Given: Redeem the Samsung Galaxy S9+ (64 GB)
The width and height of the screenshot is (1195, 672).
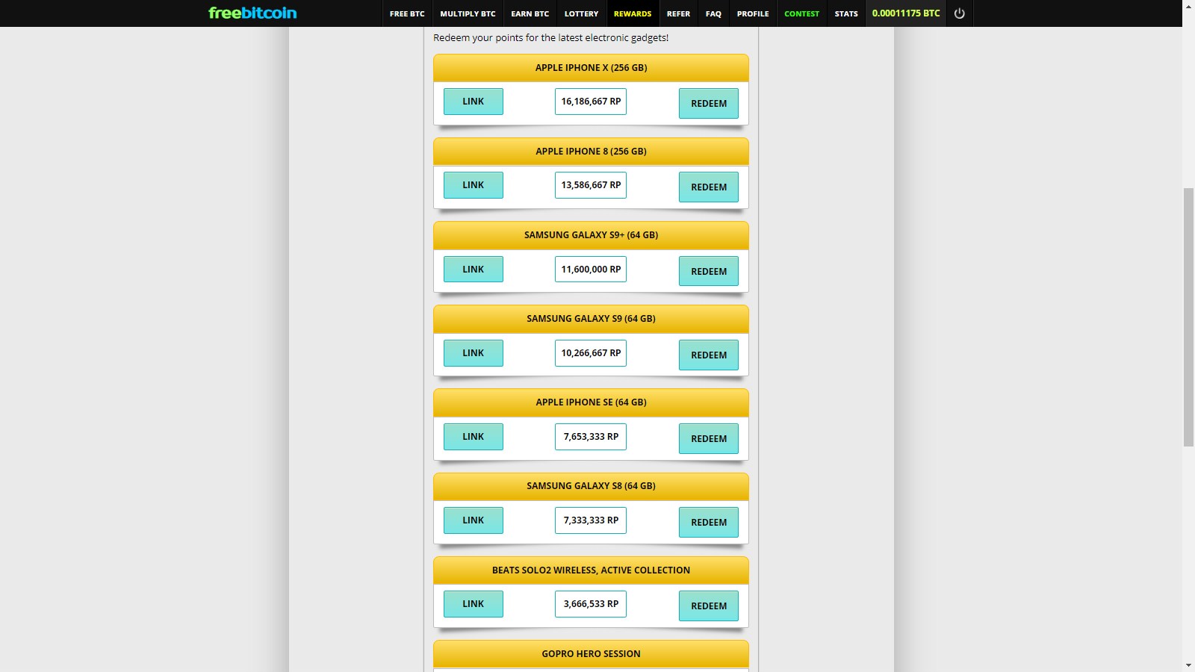Looking at the screenshot, I should [709, 271].
